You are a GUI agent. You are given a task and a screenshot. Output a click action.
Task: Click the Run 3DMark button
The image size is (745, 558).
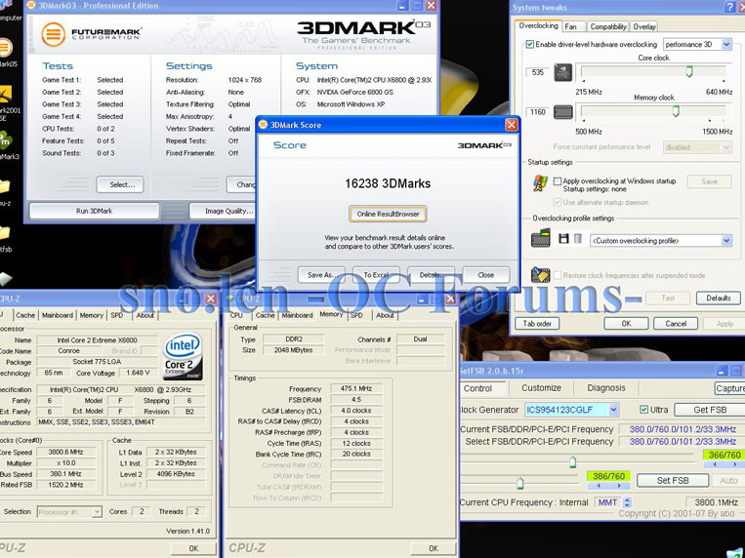(94, 211)
